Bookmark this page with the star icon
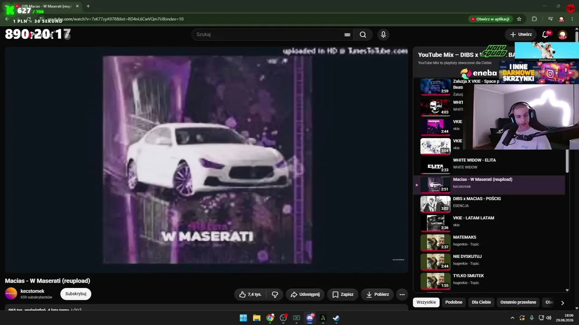This screenshot has width=579, height=325. tap(519, 19)
